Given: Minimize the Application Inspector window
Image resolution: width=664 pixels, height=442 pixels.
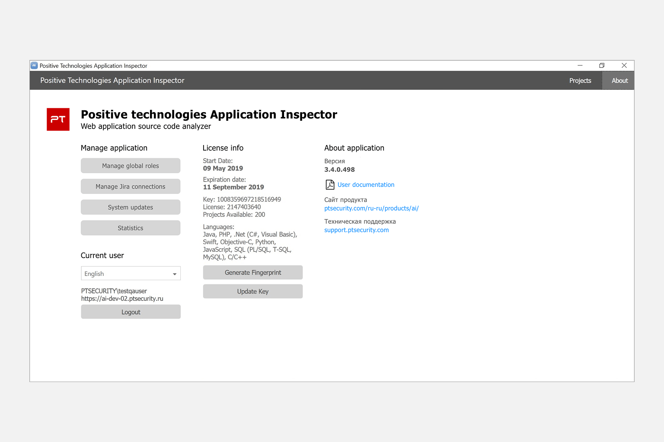Looking at the screenshot, I should coord(580,66).
